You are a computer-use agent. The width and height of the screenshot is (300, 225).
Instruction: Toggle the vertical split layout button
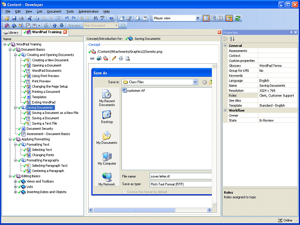coord(220,18)
